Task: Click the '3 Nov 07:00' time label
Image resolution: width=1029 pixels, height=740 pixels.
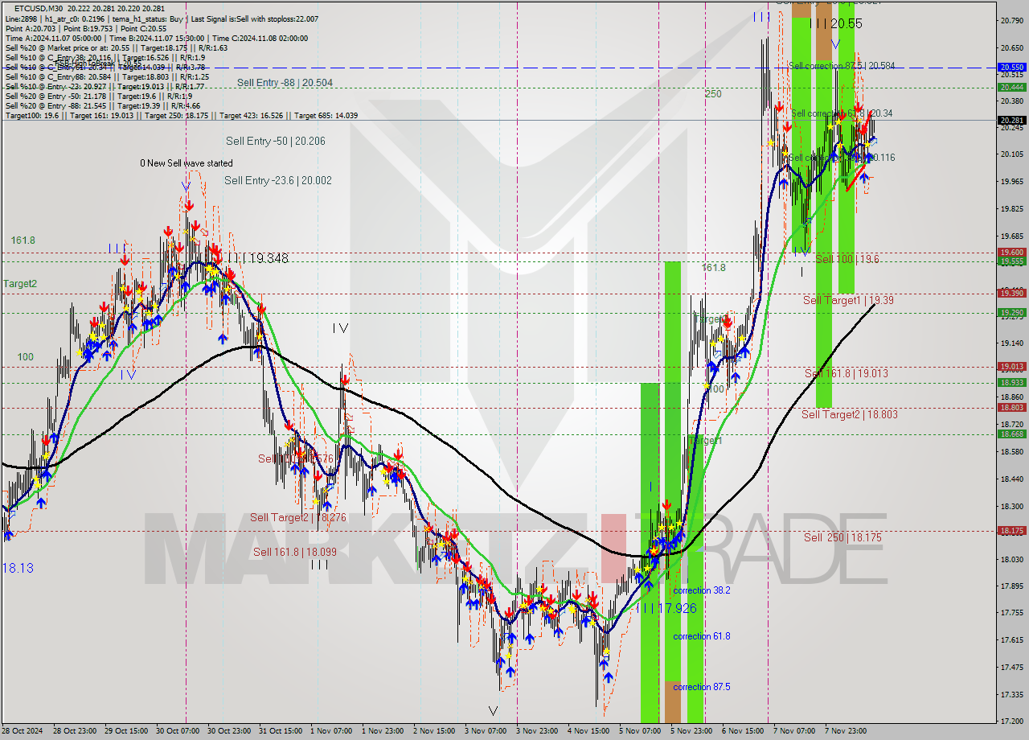Action: 486,731
